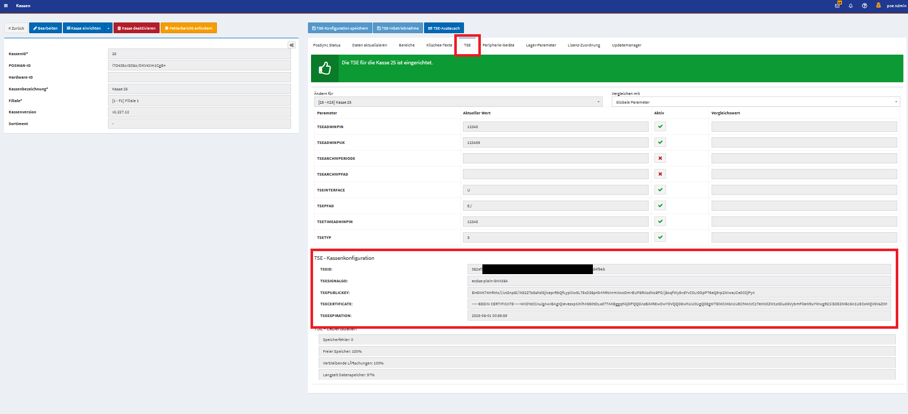
Task: Open the hamburger menu next to Kassen
Action: point(6,6)
